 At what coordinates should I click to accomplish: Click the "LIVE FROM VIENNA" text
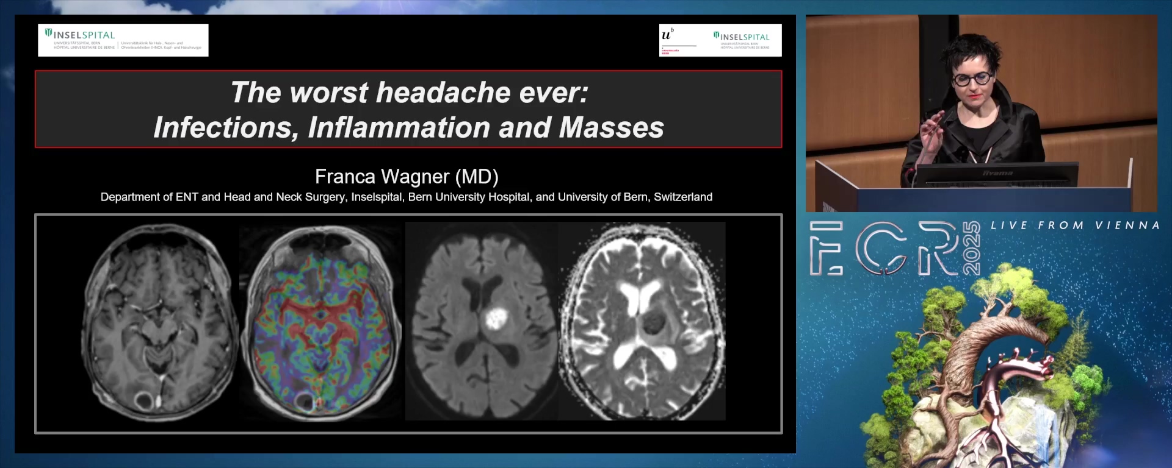[x=1075, y=225]
